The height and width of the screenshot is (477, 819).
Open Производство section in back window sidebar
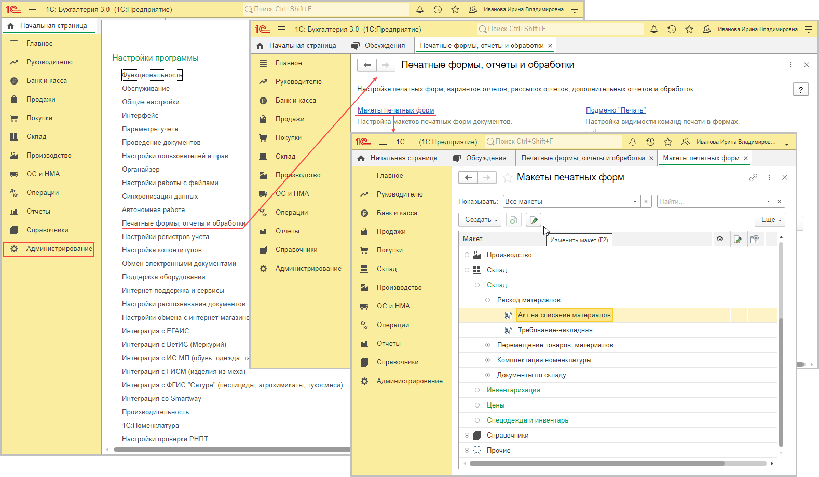point(49,155)
